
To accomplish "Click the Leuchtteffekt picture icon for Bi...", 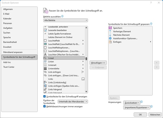I will (45, 44).
